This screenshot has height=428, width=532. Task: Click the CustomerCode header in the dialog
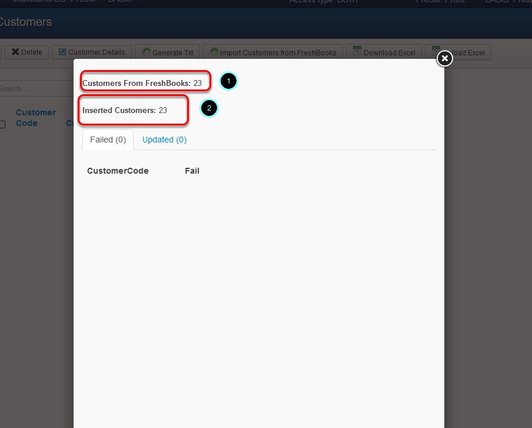[x=118, y=171]
